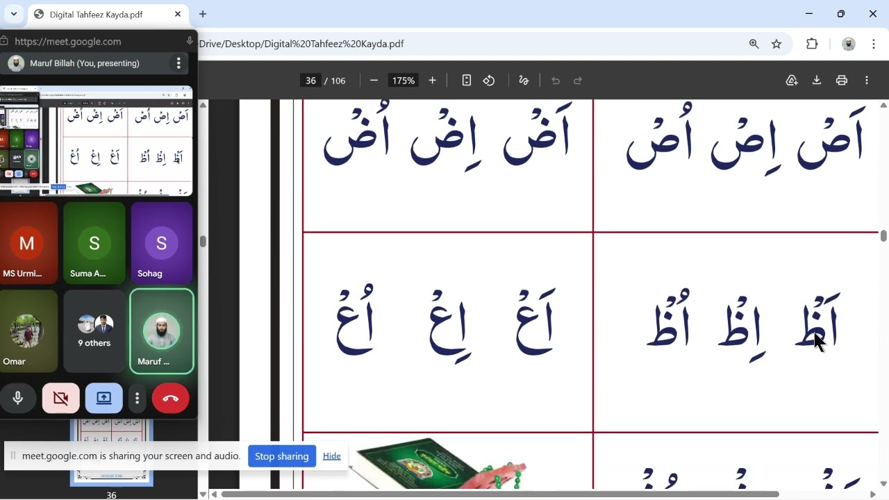
Task: Zoom out the PDF with minus button
Action: point(374,81)
